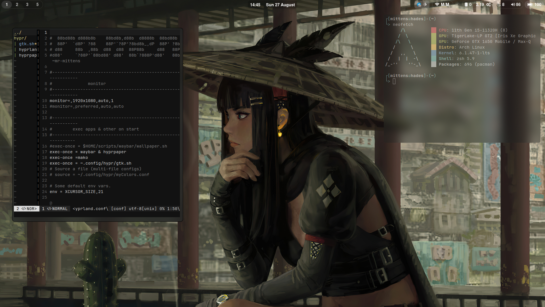The image size is (545, 307).
Task: Click the red neofetch color block
Action: point(433,30)
